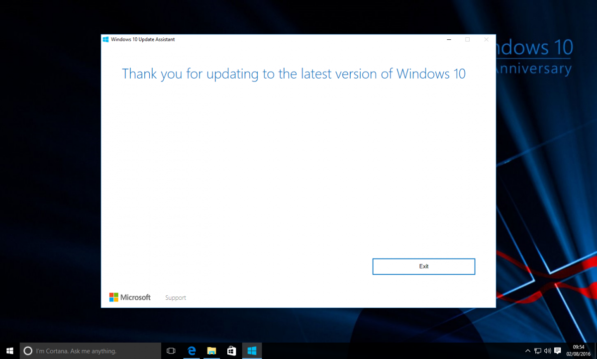This screenshot has height=359, width=597.
Task: Select the Task View icon
Action: [171, 351]
